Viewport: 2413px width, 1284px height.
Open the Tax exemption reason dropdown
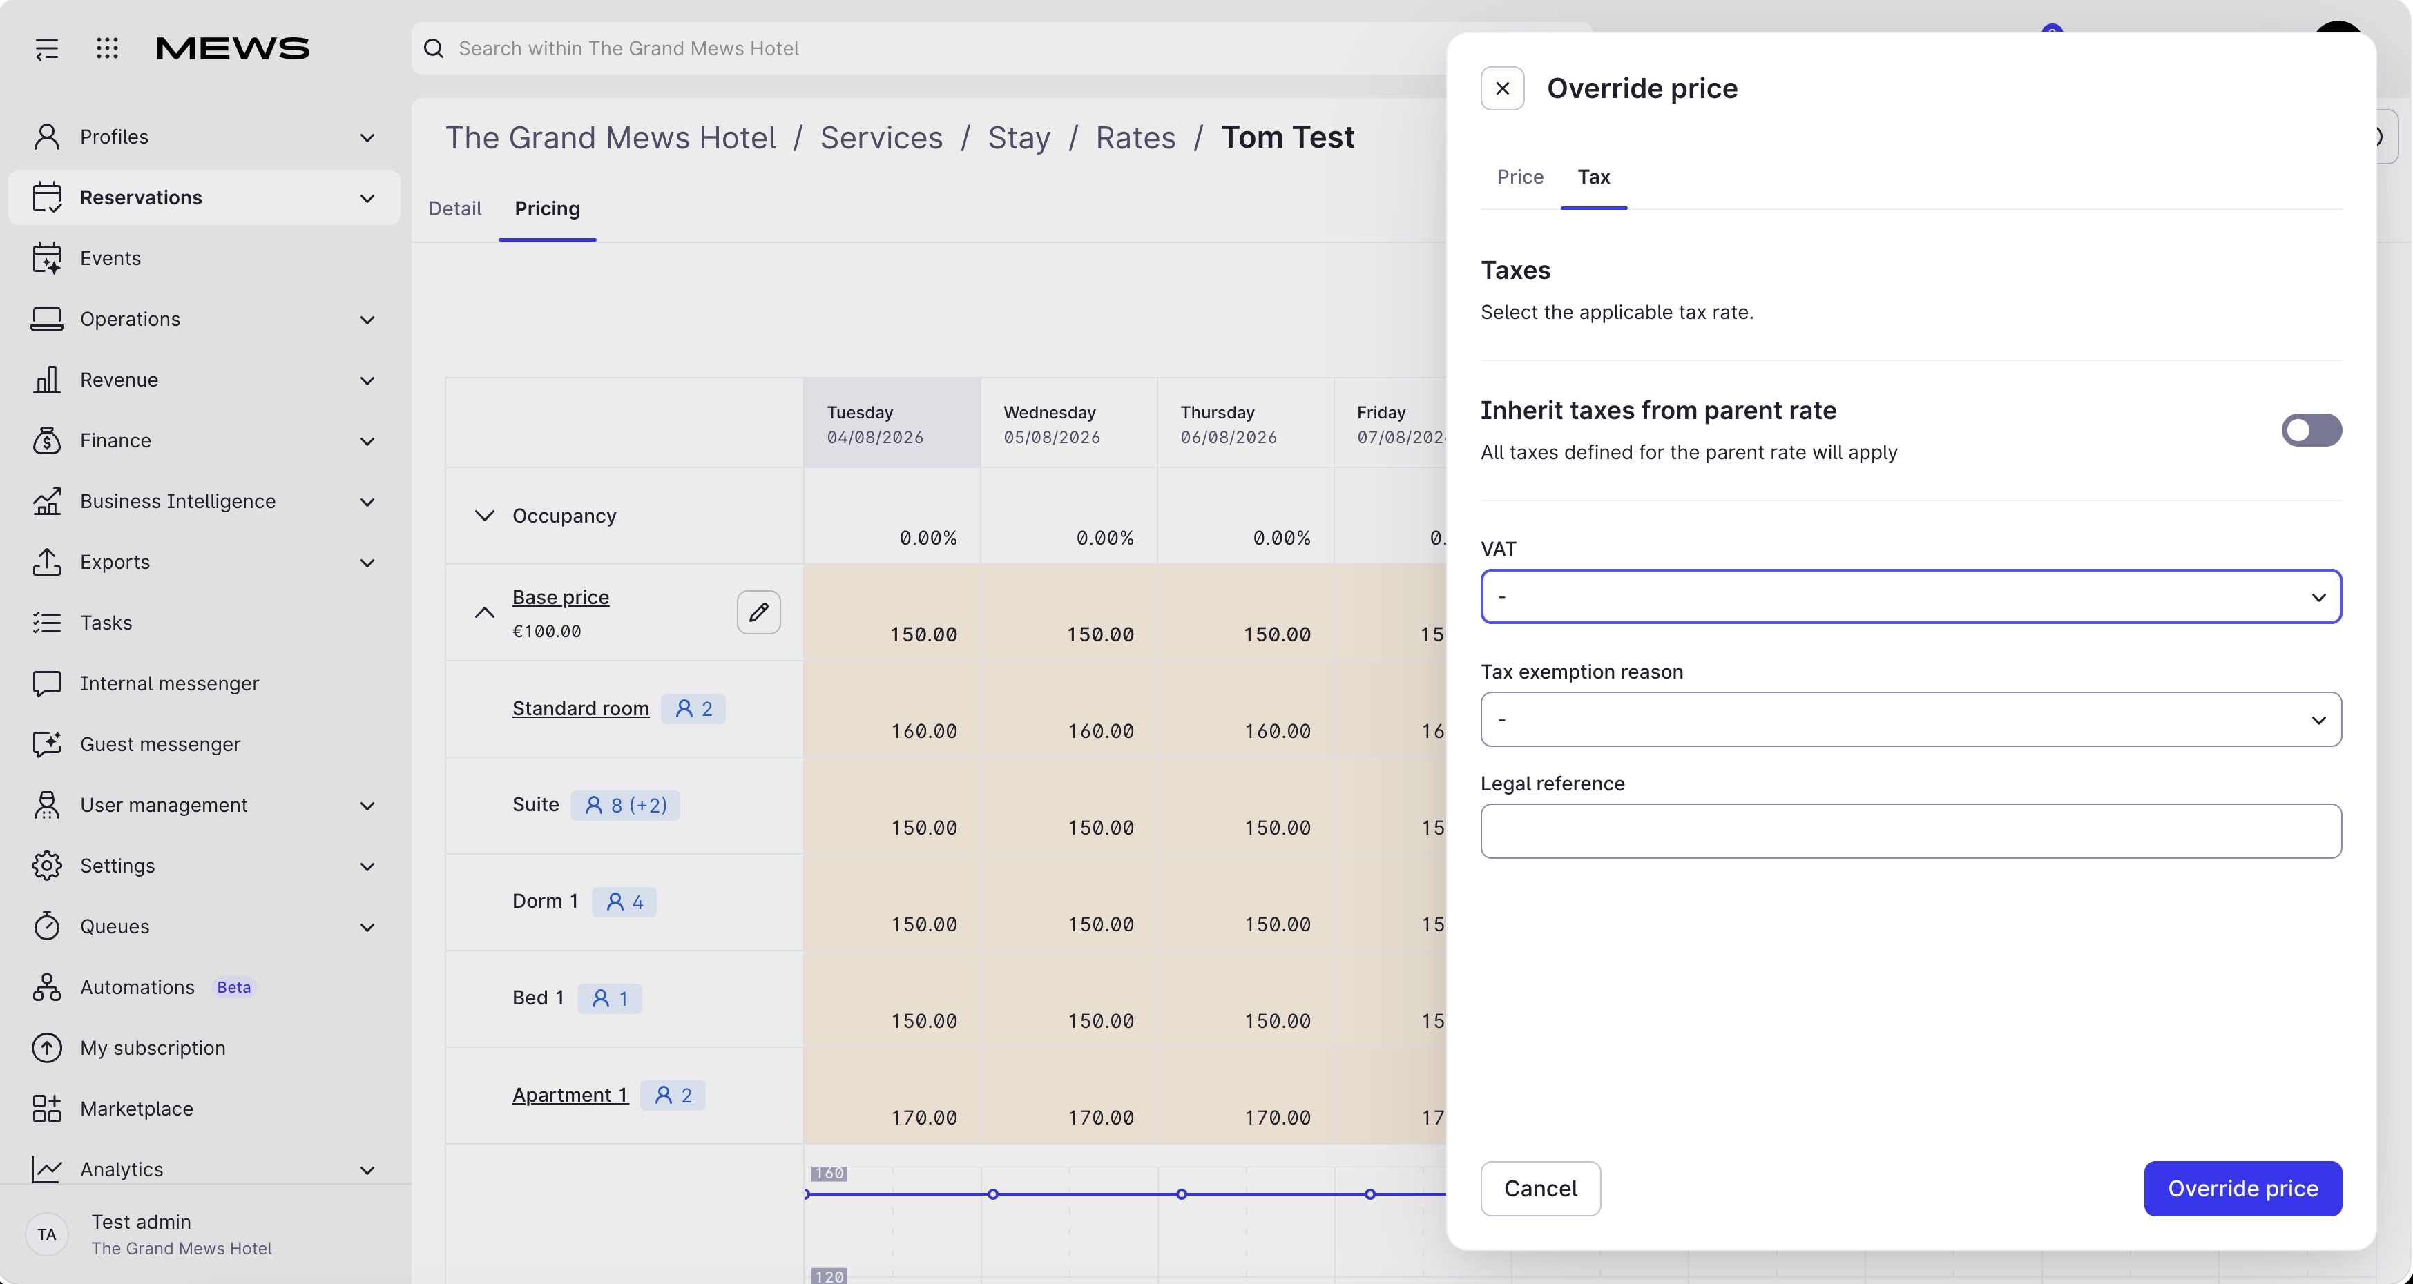1911,719
